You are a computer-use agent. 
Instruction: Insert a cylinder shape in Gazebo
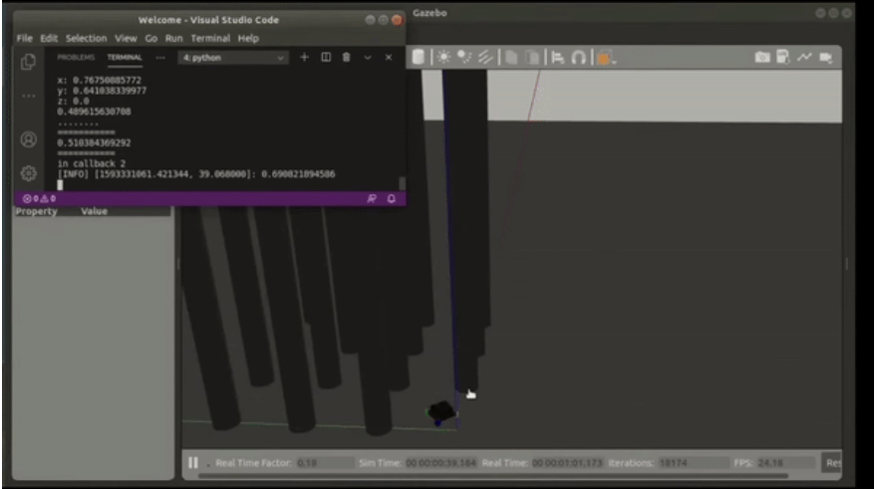(x=418, y=58)
